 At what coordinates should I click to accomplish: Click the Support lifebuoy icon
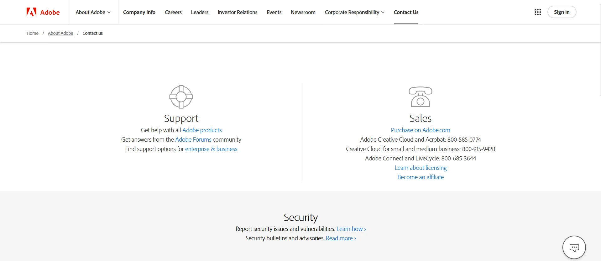coord(181,97)
